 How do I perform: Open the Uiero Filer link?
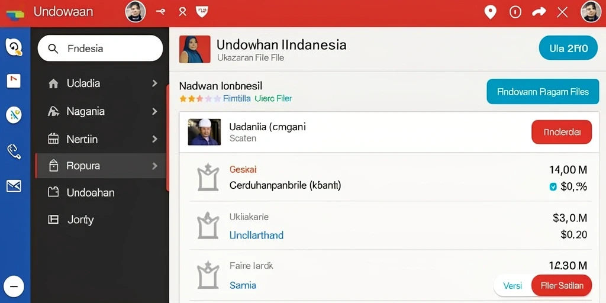coord(273,99)
